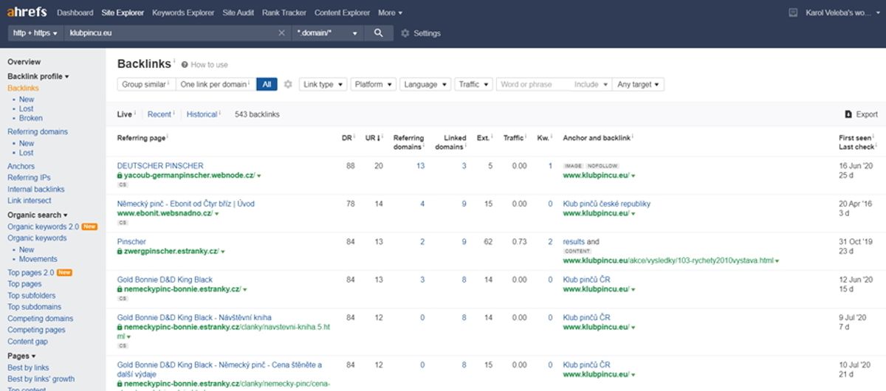Collapse the Organic search section

click(36, 215)
